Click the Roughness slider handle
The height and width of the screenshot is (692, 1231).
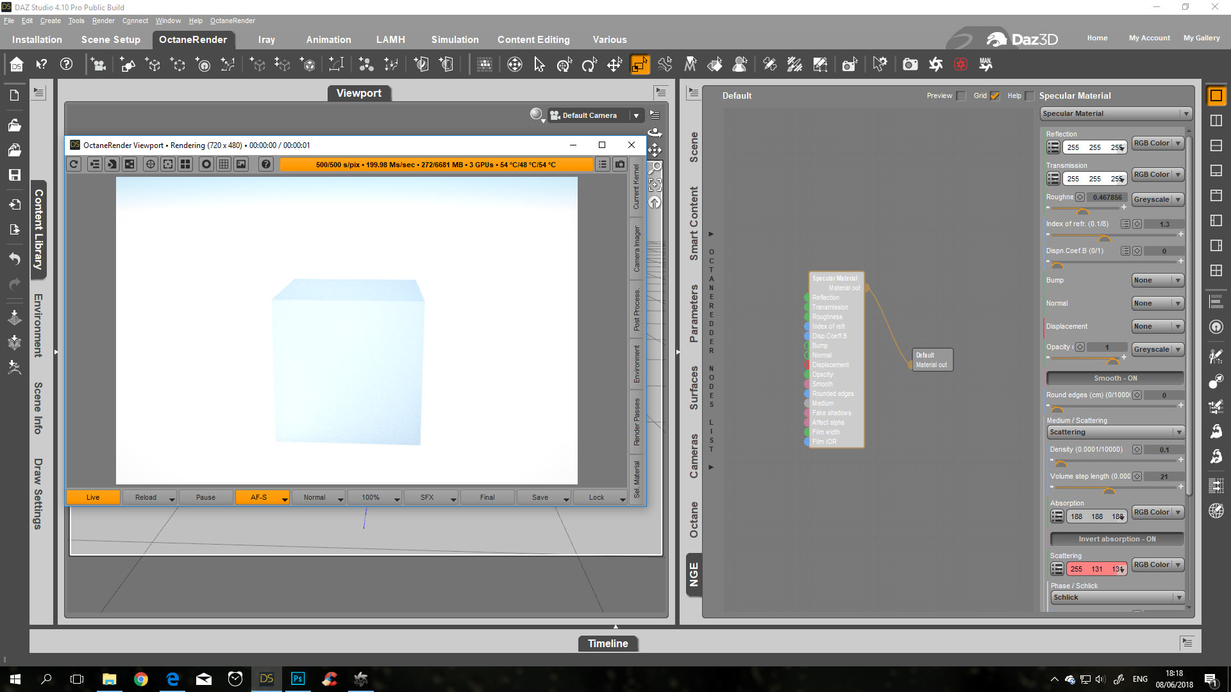(1082, 212)
